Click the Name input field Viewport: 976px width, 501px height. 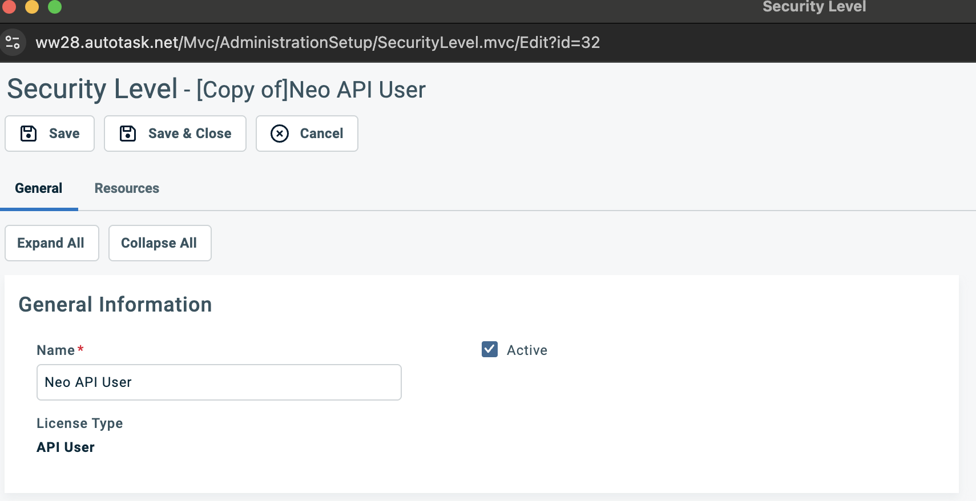[219, 382]
